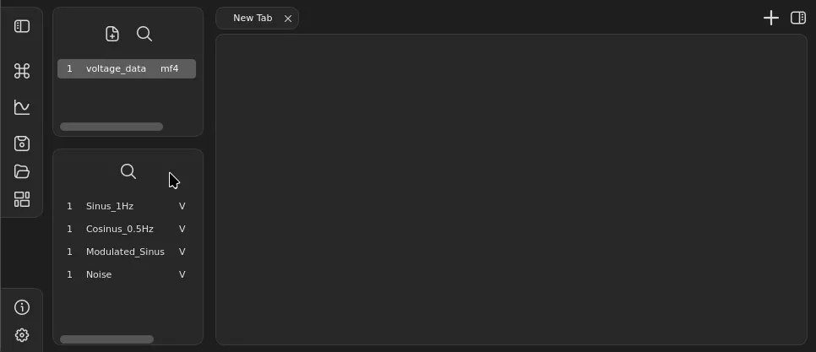The height and width of the screenshot is (352, 816).
Task: Search channels with magnifier icon
Action: point(128,171)
